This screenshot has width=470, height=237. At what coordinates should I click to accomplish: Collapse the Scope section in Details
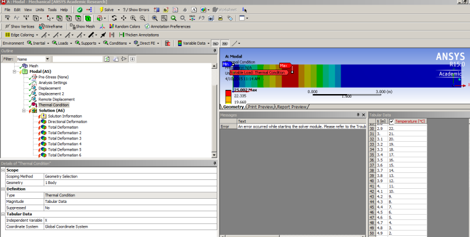tap(3, 170)
